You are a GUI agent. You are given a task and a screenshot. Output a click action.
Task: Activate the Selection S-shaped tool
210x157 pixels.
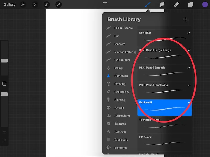(47, 4)
